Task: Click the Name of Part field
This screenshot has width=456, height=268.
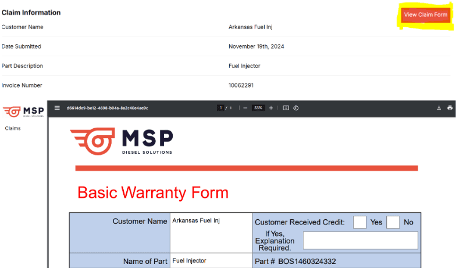Action: (x=211, y=261)
